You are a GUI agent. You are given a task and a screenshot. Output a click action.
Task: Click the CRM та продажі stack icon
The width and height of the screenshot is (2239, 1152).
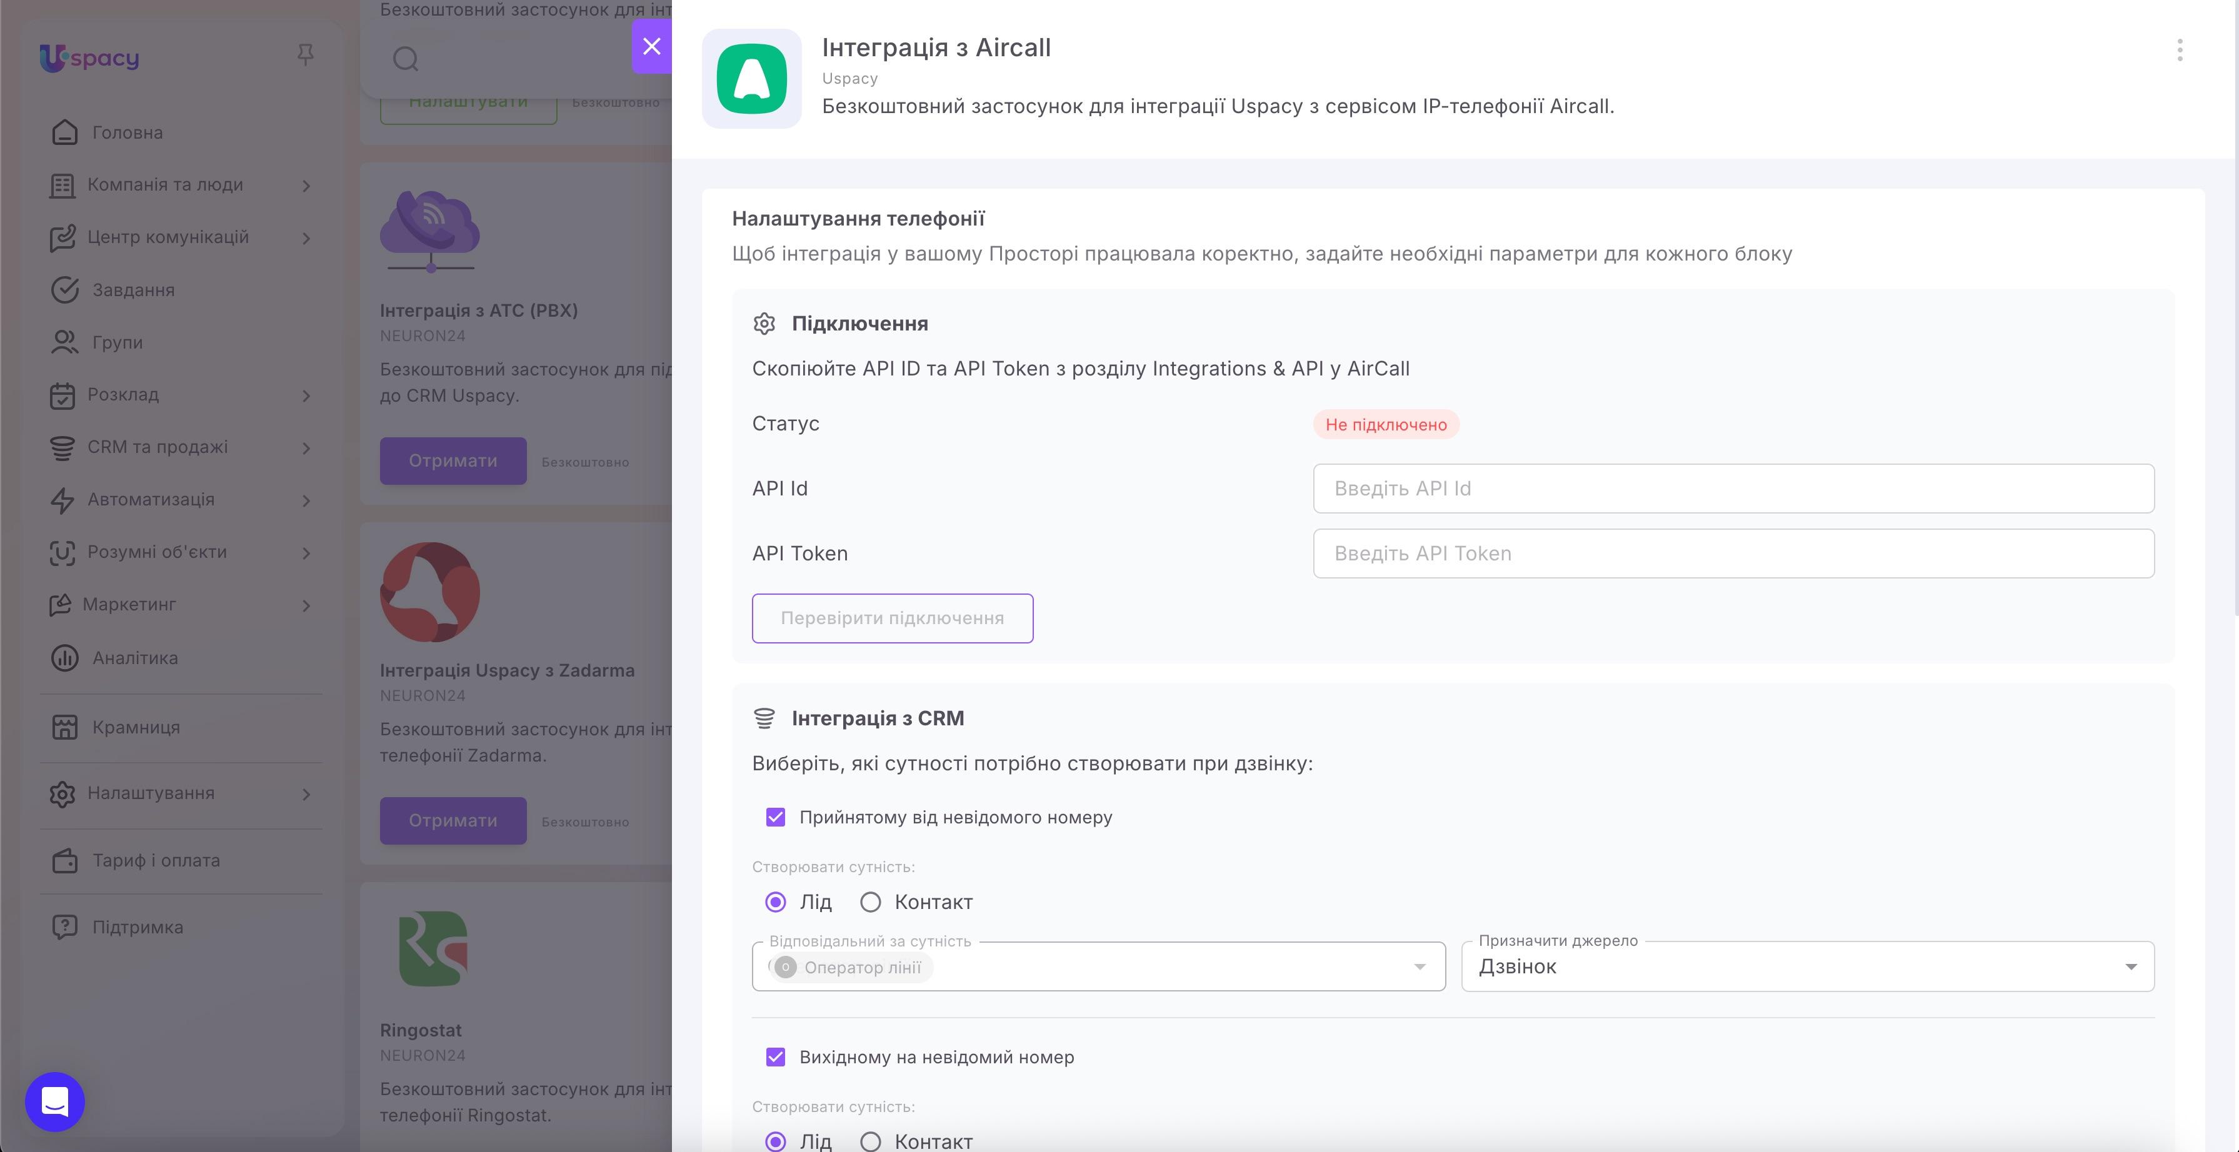(x=62, y=447)
